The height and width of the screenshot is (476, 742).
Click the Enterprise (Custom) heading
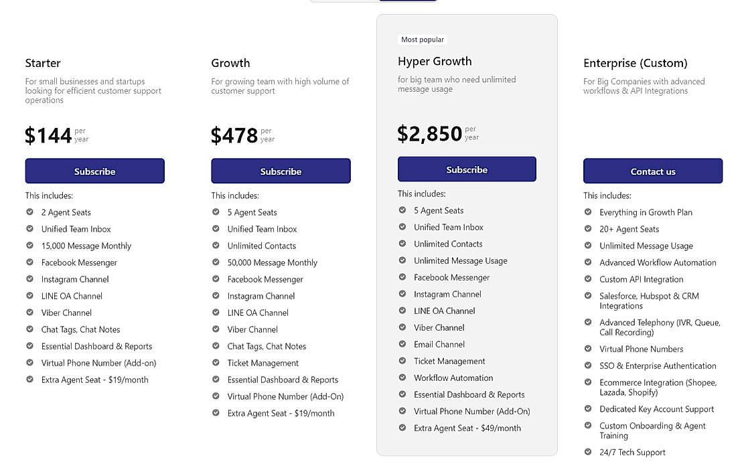[635, 64]
